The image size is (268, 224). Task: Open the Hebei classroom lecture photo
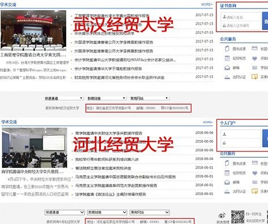[x=35, y=148]
